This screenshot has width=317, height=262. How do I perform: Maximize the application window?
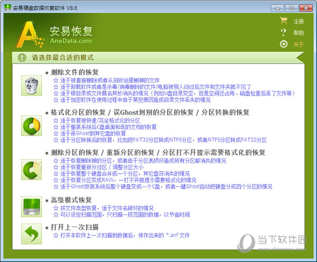(x=291, y=8)
